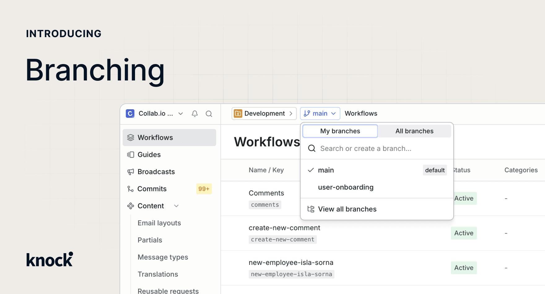Open Email layouts in the sidebar
The width and height of the screenshot is (545, 294).
pyautogui.click(x=159, y=223)
